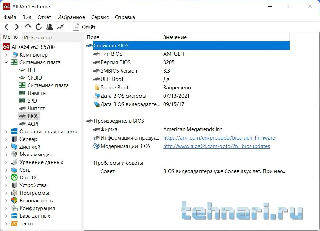Click the SPD memory icon
The image size is (320, 231).
(22, 100)
